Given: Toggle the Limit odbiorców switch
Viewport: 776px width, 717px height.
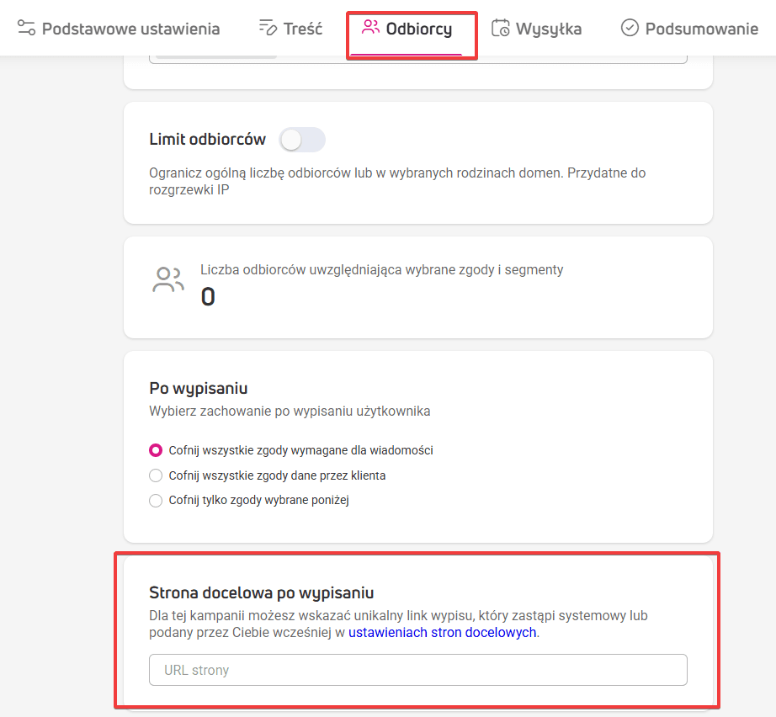Looking at the screenshot, I should pos(302,140).
